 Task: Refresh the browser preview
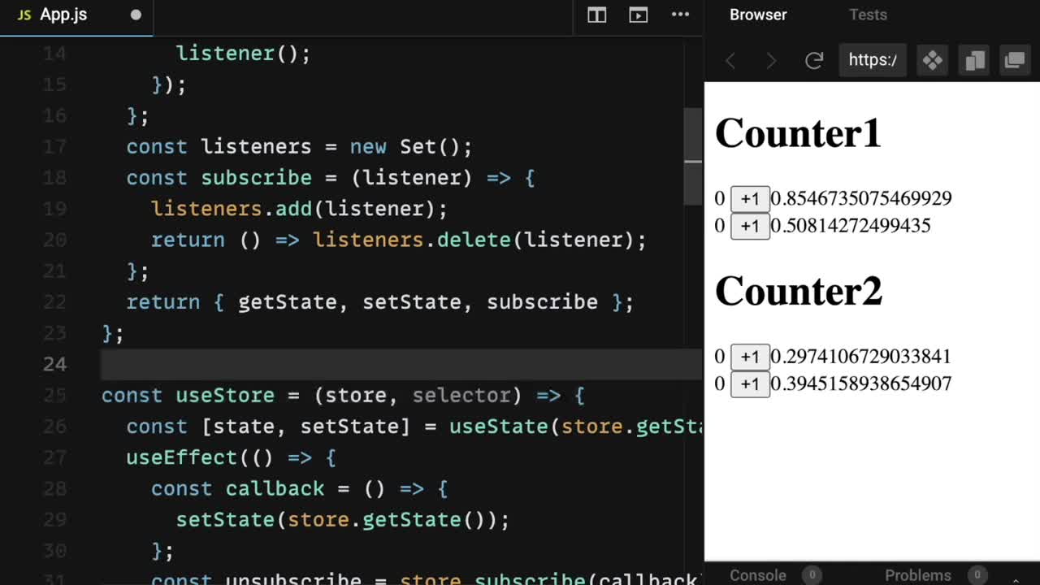pyautogui.click(x=814, y=60)
